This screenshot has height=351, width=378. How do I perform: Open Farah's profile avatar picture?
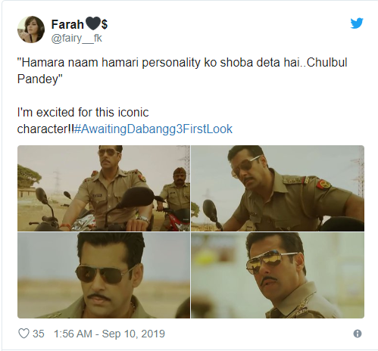(x=31, y=30)
